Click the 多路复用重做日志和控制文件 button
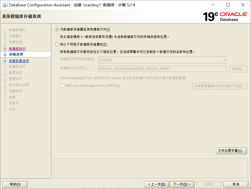 tap(219, 86)
